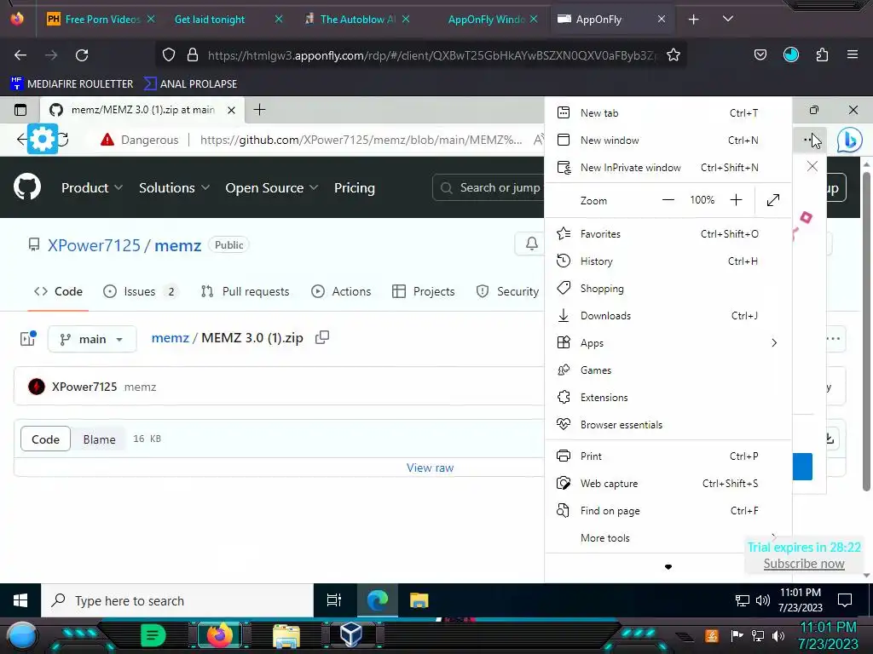Open Bing chat sidebar icon
The image size is (873, 654).
850,141
